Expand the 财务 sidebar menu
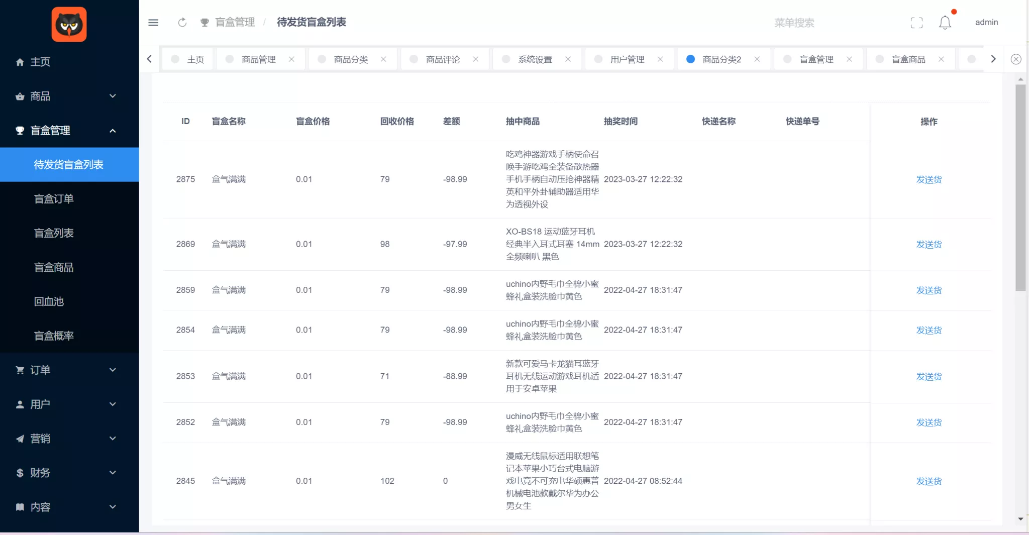Screen dimensions: 1029x535 [x=69, y=473]
